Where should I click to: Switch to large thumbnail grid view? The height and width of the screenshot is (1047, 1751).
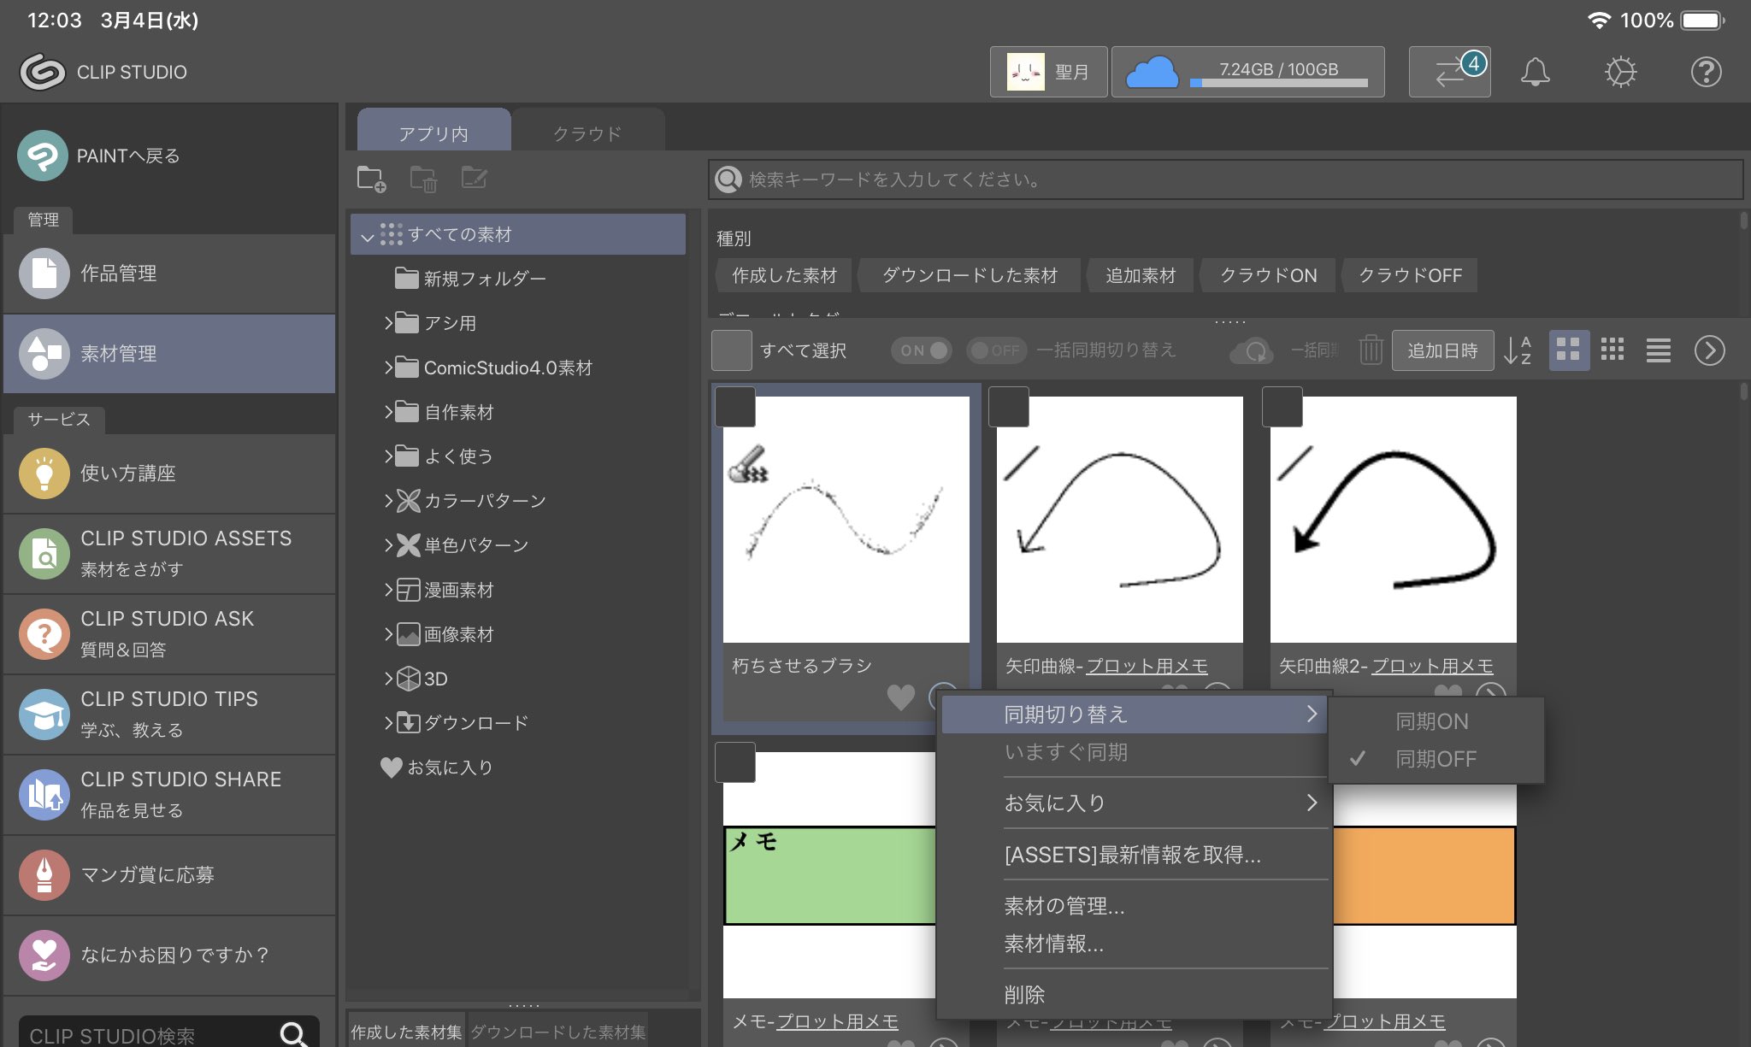click(1568, 350)
